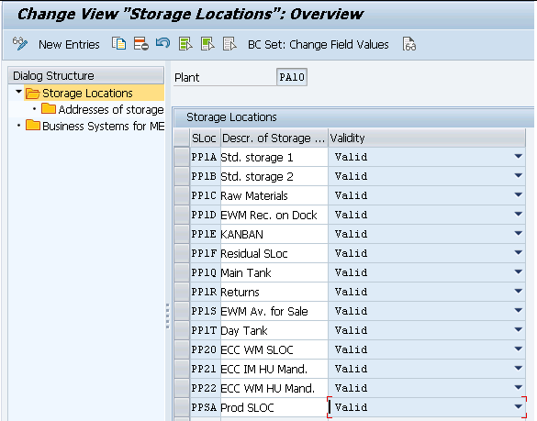Click the Plant field containing PA10
The image size is (537, 421).
coord(292,77)
